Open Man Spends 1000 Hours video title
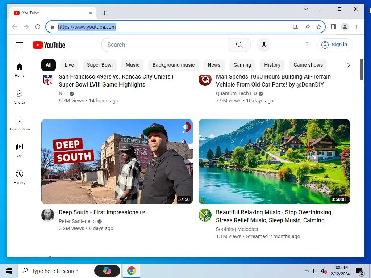Image resolution: width=371 pixels, height=278 pixels. pos(273,80)
